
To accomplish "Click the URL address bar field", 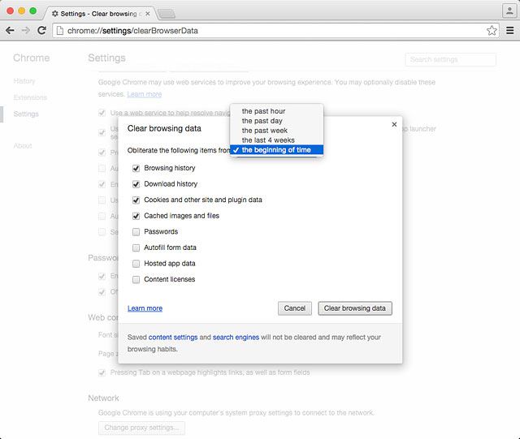I will pos(275,31).
